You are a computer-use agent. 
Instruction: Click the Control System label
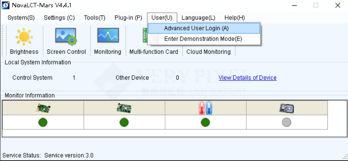(x=32, y=78)
